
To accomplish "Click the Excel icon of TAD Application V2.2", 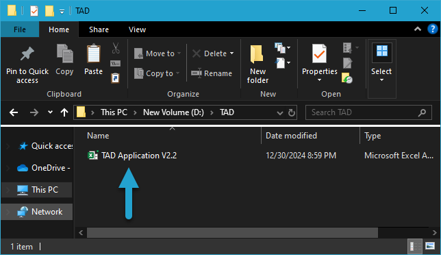I will point(93,156).
